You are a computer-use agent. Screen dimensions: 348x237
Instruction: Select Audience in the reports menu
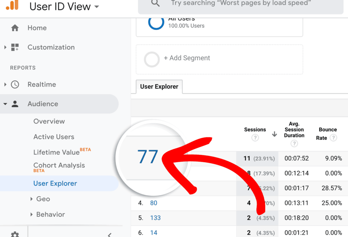(x=43, y=104)
